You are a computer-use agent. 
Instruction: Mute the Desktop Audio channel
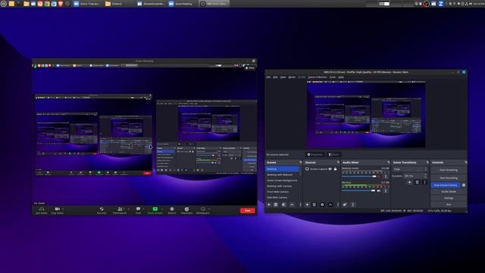click(379, 177)
